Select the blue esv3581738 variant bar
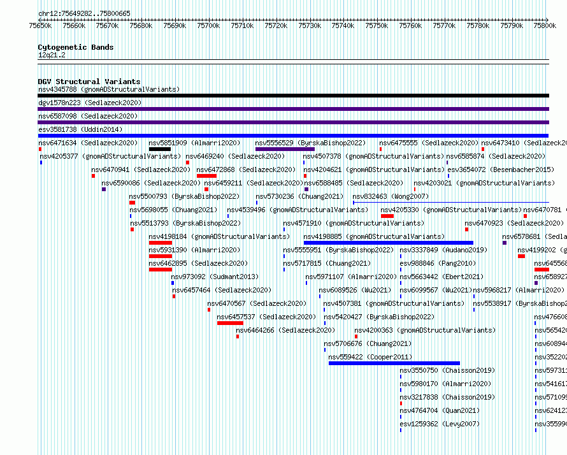567x455 pixels. coord(293,136)
